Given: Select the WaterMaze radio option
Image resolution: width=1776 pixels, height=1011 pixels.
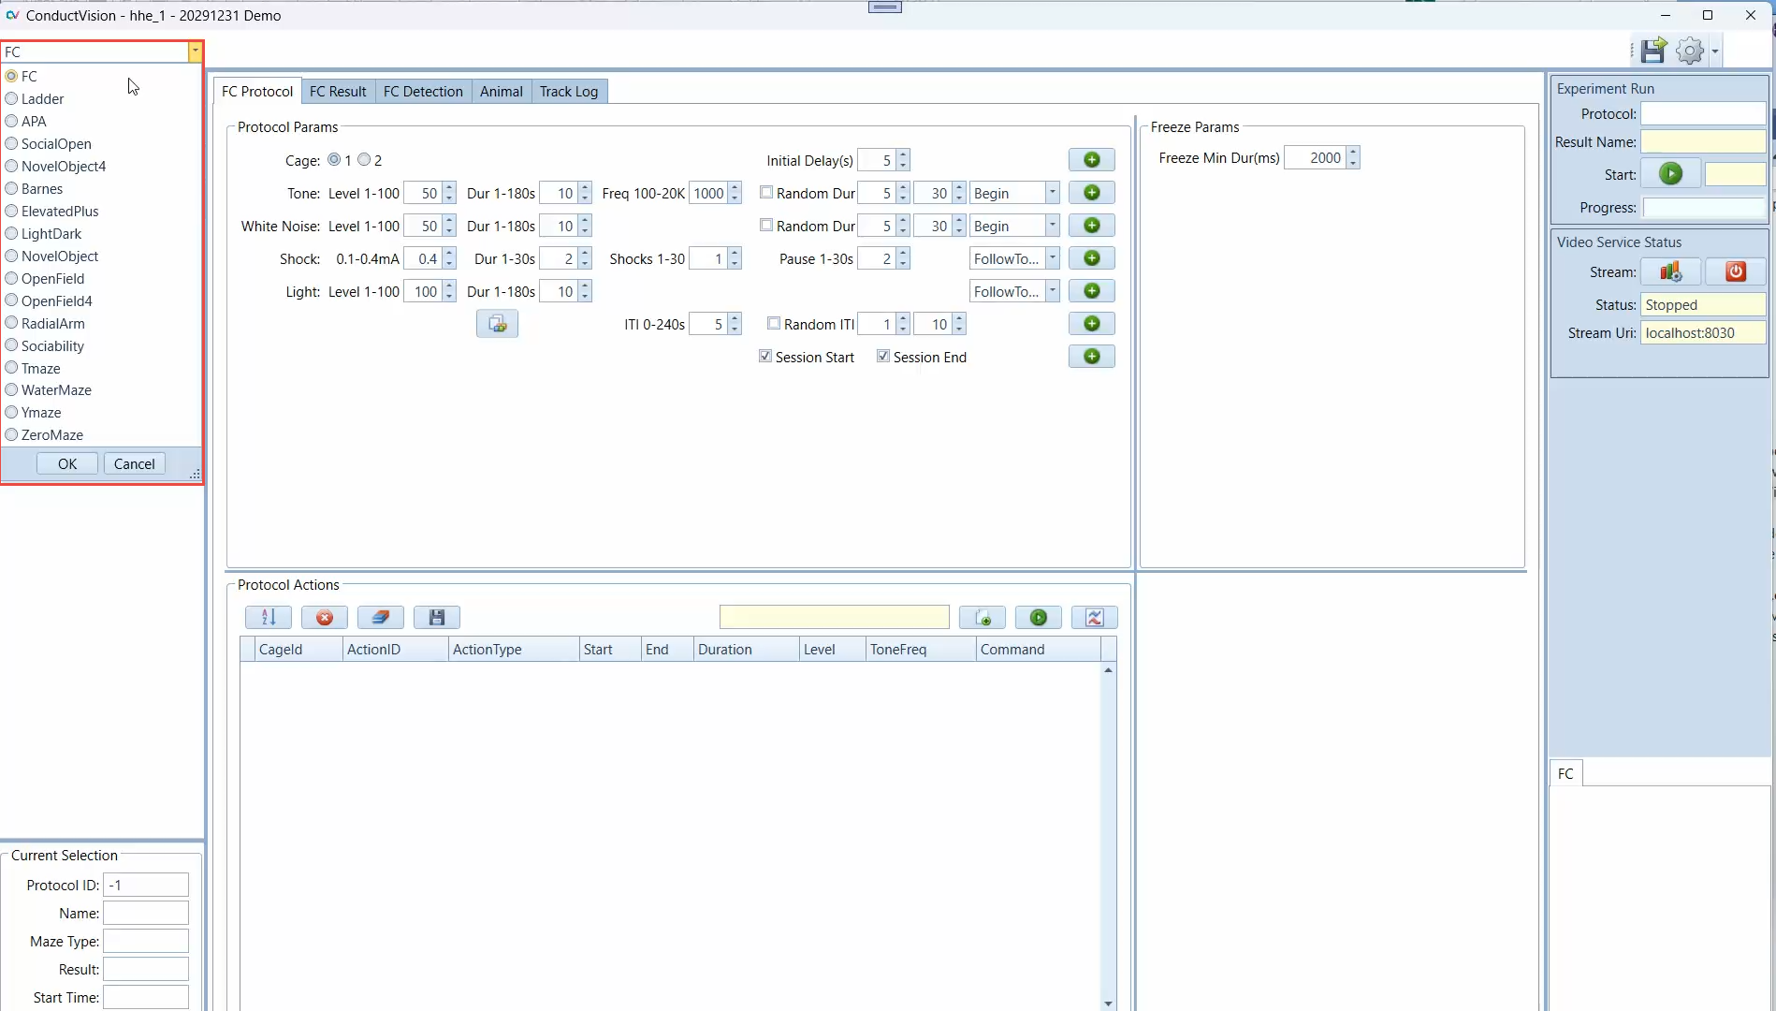Looking at the screenshot, I should point(12,390).
